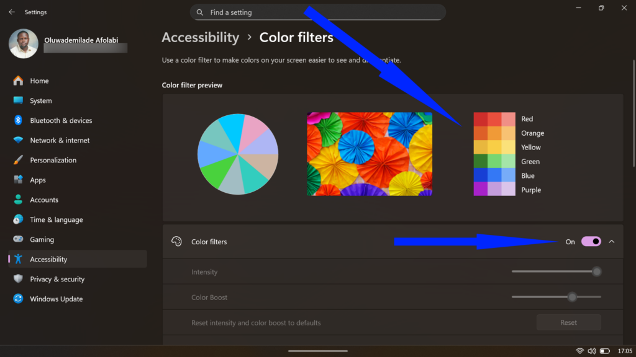
Task: Select the System settings icon
Action: [17, 100]
